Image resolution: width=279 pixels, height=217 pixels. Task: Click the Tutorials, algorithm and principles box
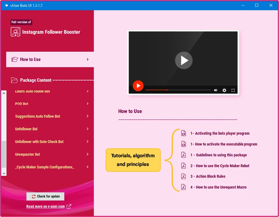[133, 160]
